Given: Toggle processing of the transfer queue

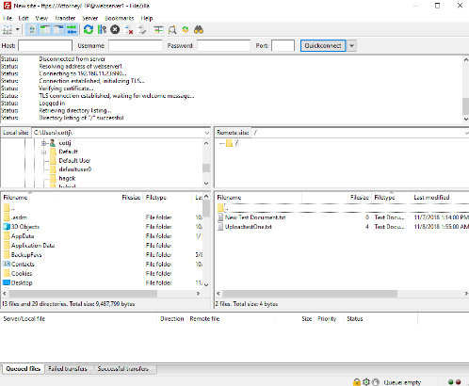Looking at the screenshot, I should click(x=102, y=30).
